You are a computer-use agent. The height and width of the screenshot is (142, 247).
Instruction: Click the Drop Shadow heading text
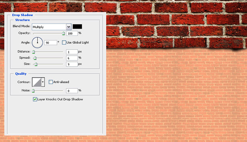[22, 15]
